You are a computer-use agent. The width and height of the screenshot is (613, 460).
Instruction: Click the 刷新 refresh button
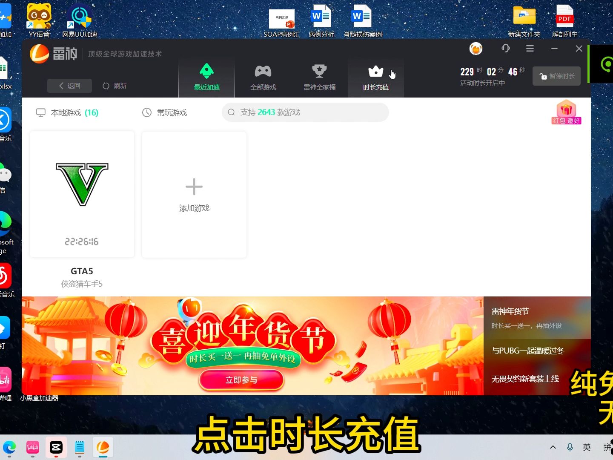click(x=115, y=86)
